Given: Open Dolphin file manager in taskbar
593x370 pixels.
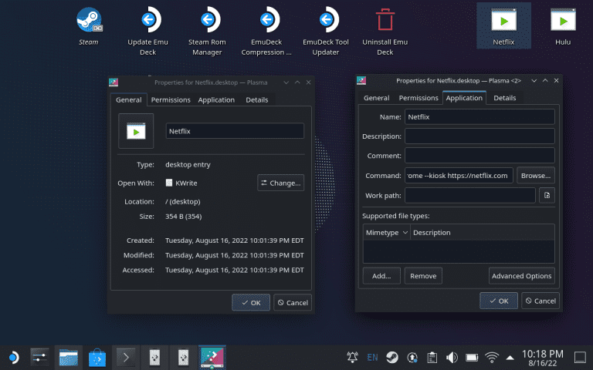Looking at the screenshot, I should coord(69,357).
